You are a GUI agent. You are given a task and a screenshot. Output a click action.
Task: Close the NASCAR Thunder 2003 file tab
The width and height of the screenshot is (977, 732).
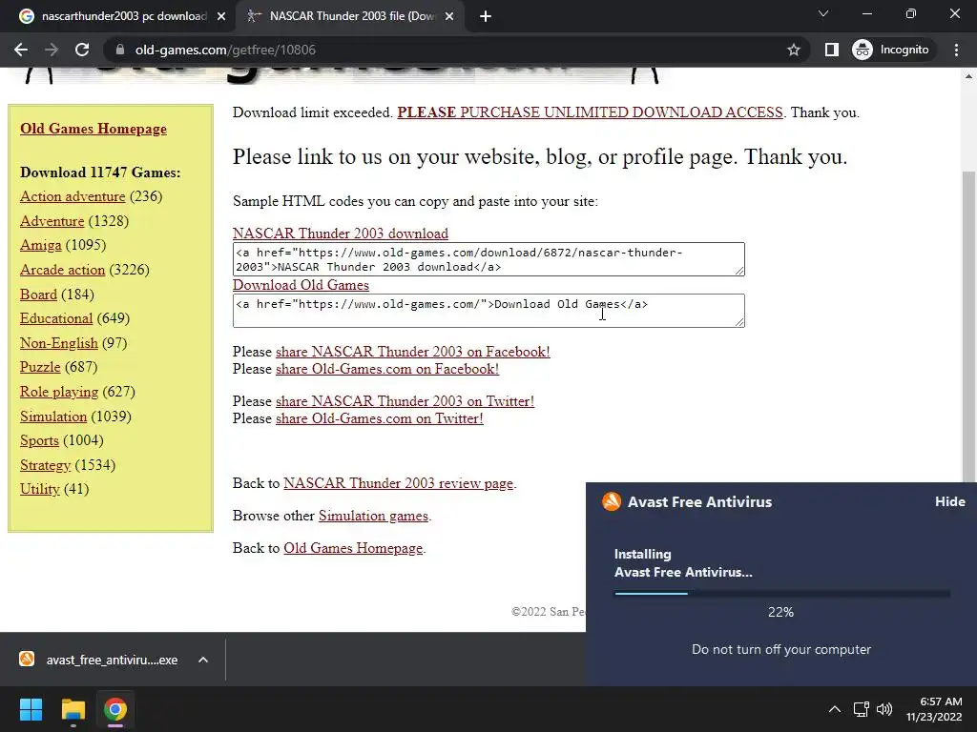449,17
